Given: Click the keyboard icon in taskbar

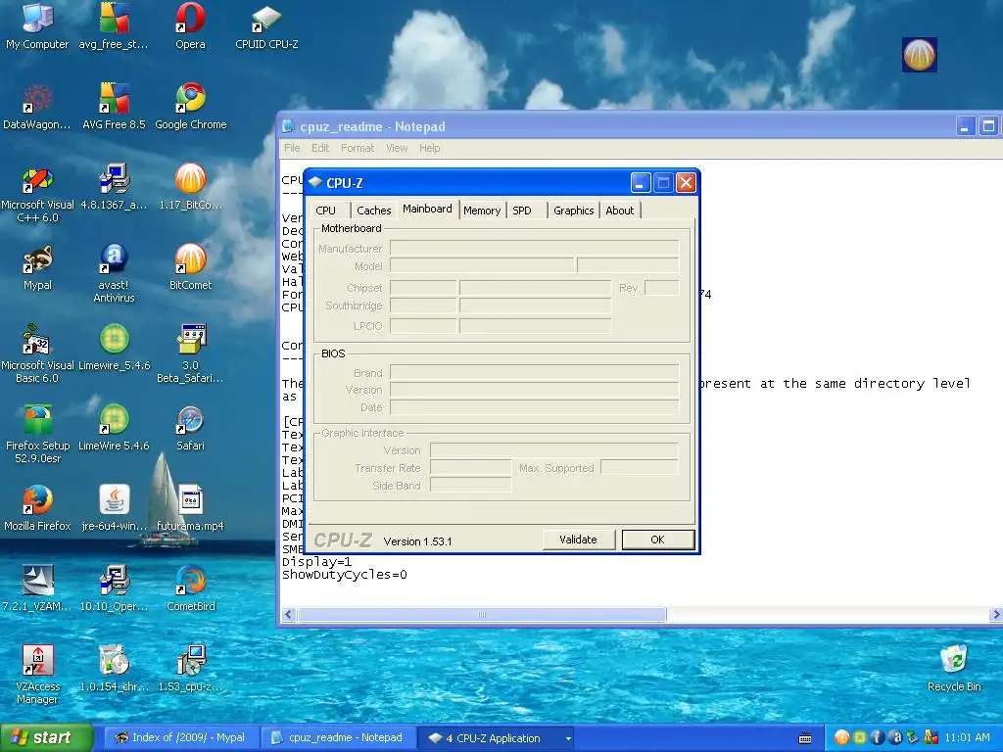Looking at the screenshot, I should 805,738.
